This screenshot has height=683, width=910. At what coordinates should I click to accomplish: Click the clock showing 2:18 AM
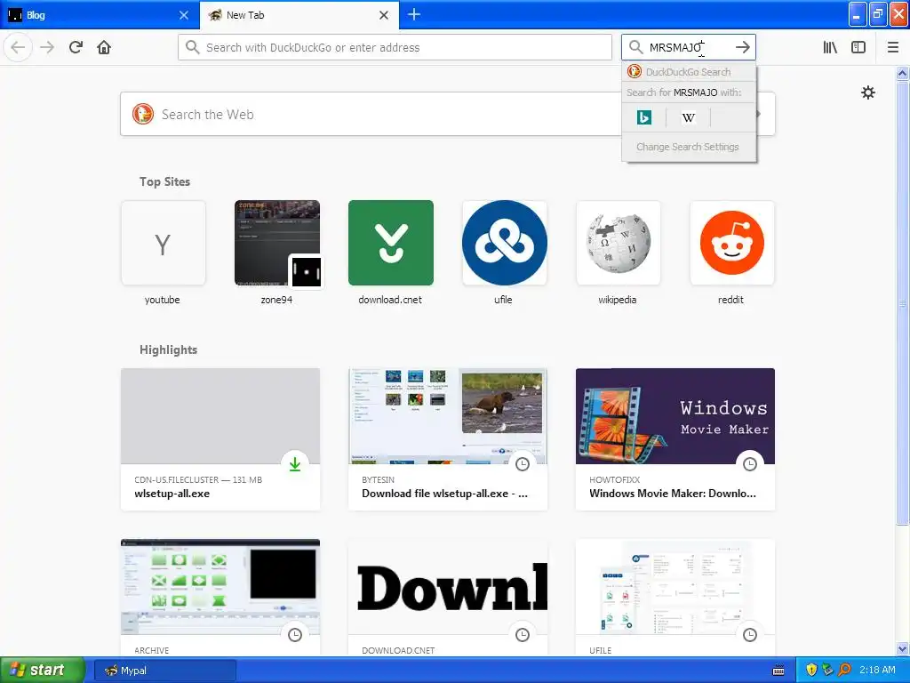point(877,671)
